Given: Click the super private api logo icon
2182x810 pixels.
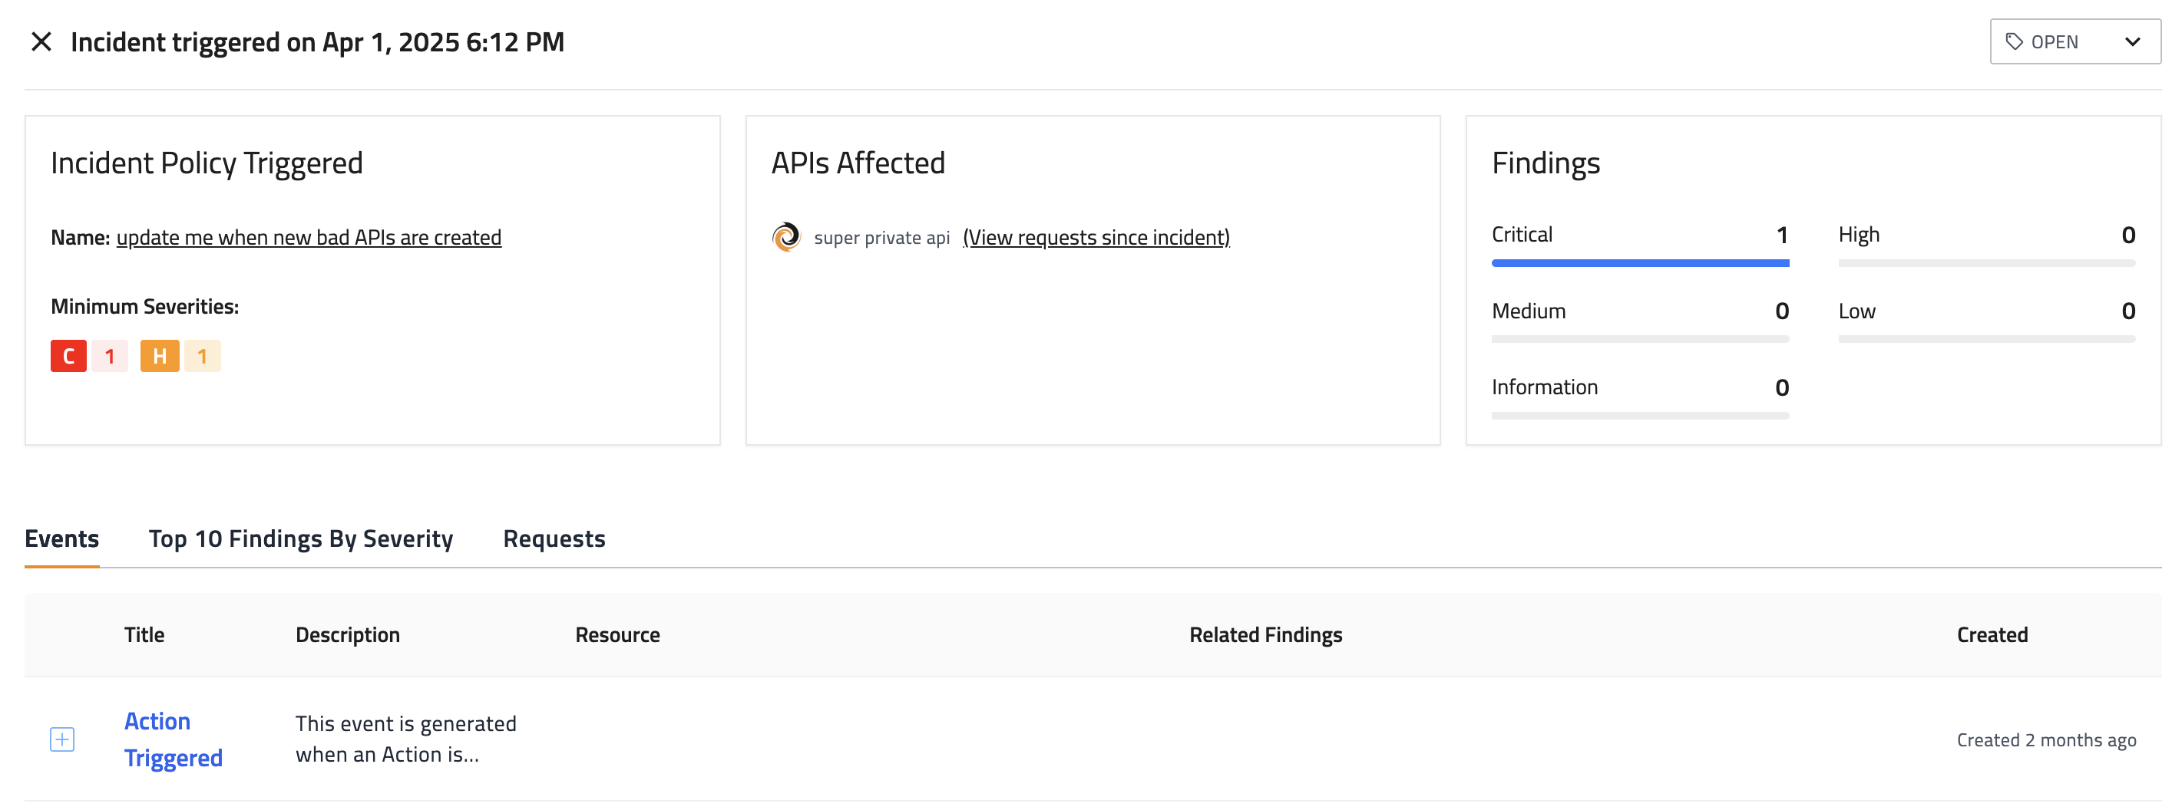Looking at the screenshot, I should [x=786, y=237].
